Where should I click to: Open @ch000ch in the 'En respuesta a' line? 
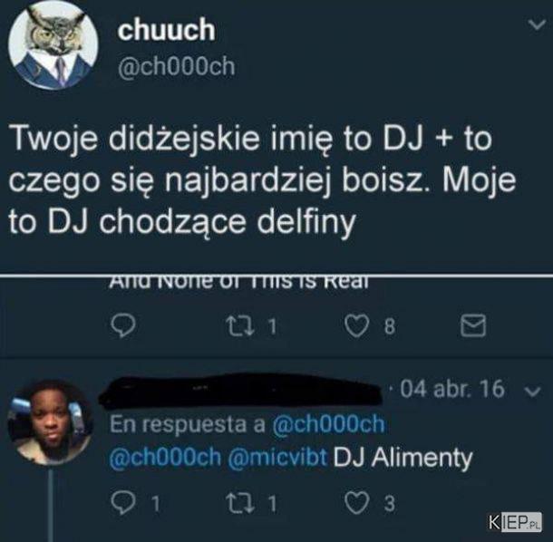coord(328,423)
